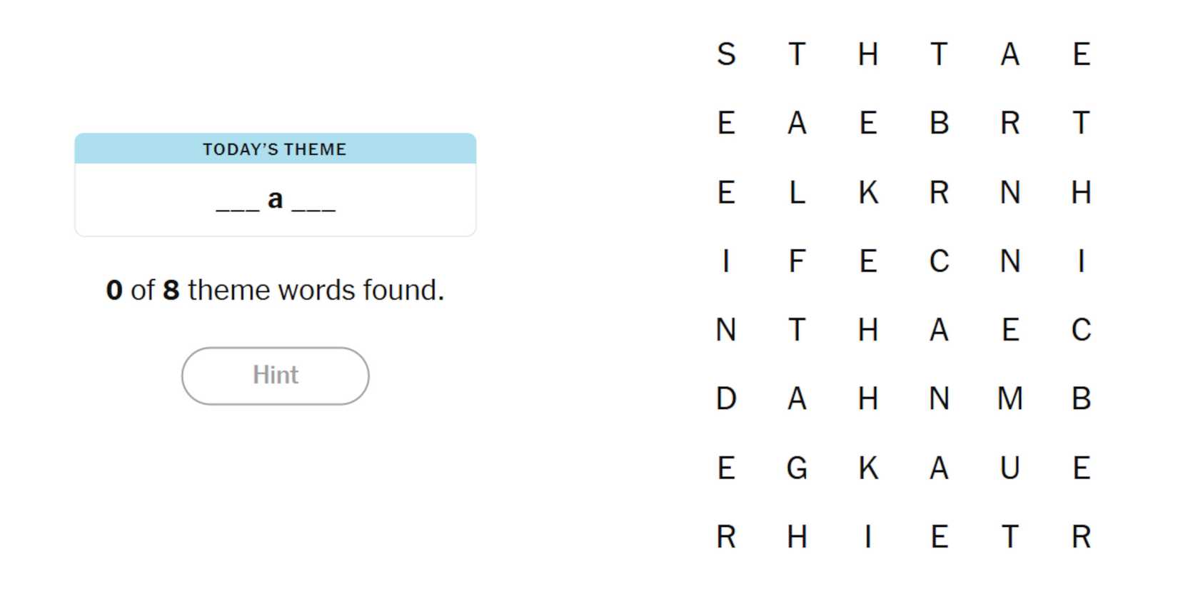Viewport: 1178px width, 589px height.
Task: Pick the letter F in the grid
Action: click(797, 261)
